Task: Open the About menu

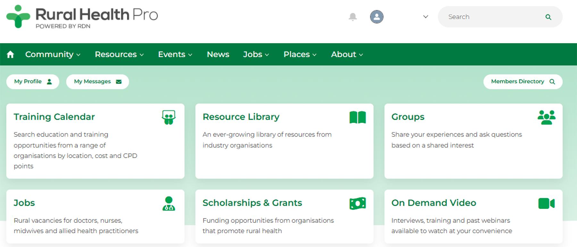Action: click(344, 54)
